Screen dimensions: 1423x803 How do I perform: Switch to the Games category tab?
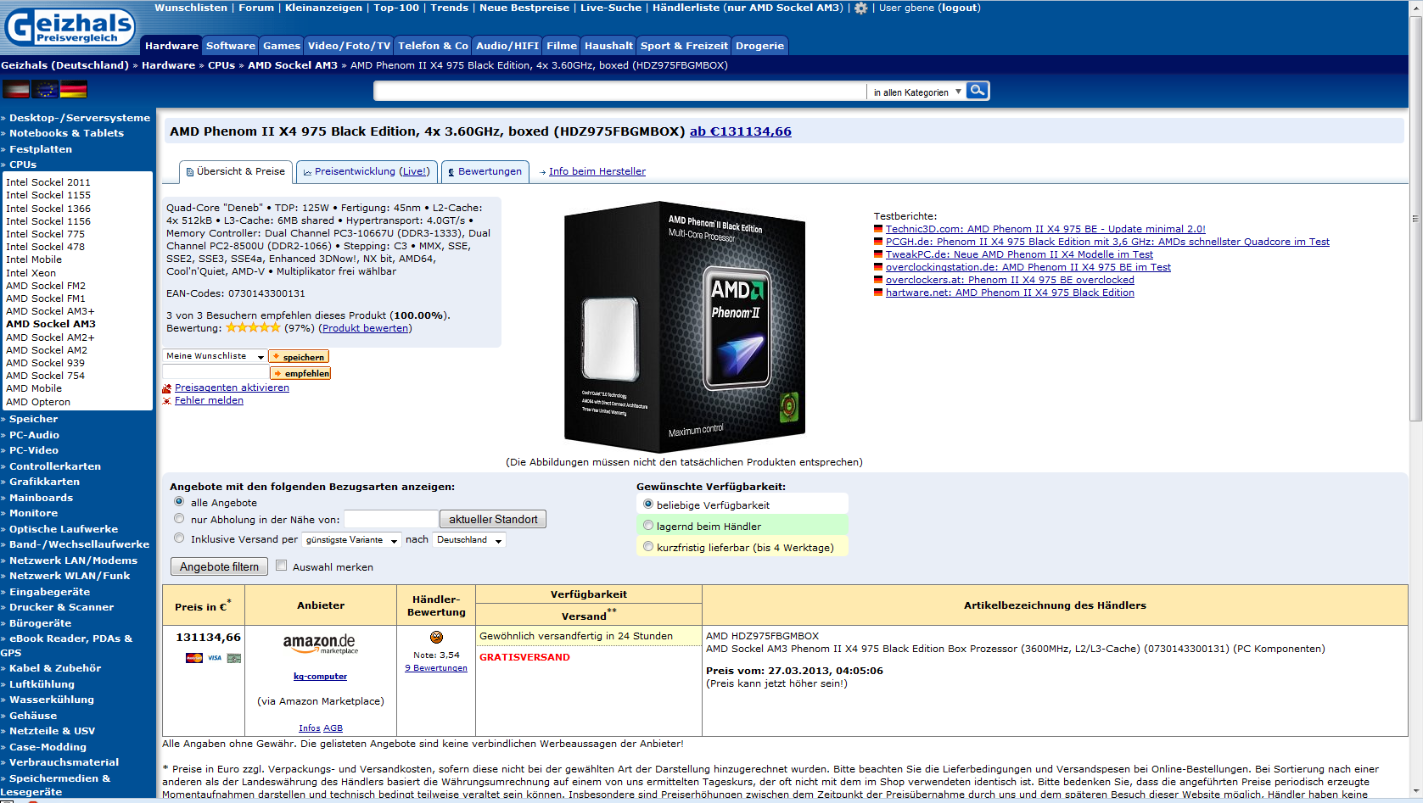point(282,46)
